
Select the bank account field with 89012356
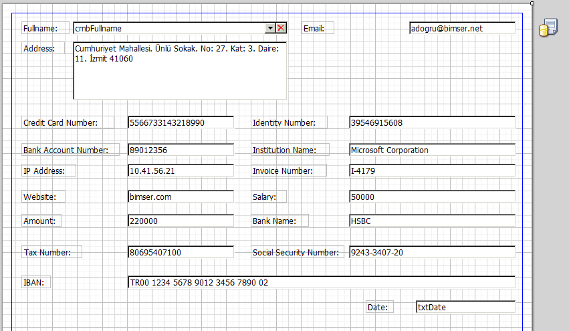(181, 150)
